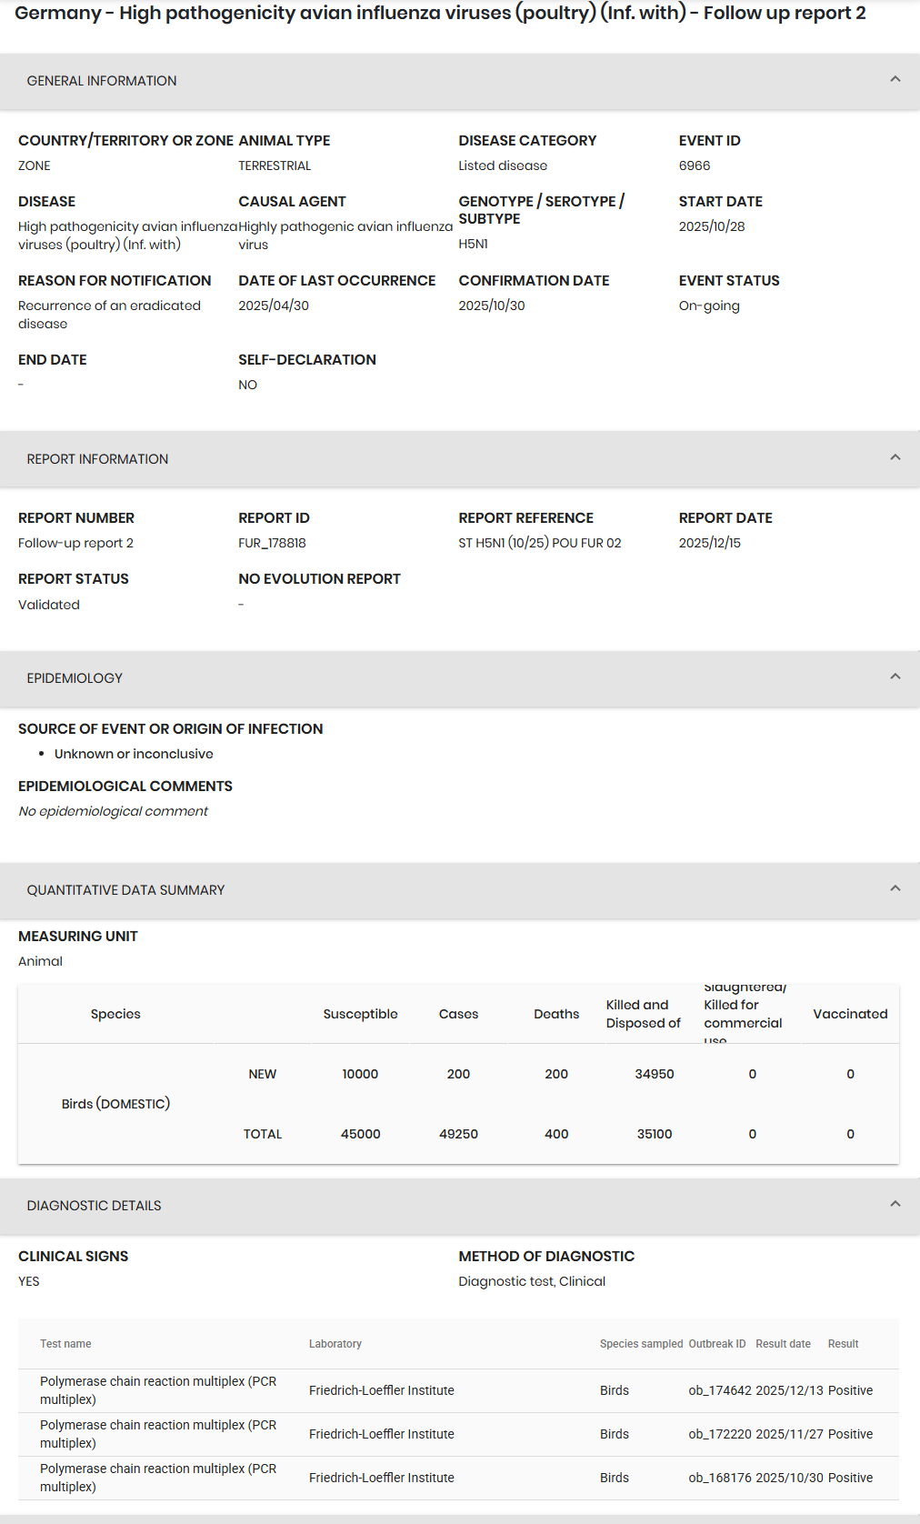
Task: Select the last occurrence date 2025/04/30
Action: (x=274, y=306)
